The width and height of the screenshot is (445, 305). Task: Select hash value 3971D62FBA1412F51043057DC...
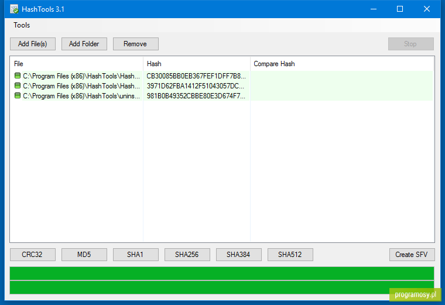[x=195, y=86]
